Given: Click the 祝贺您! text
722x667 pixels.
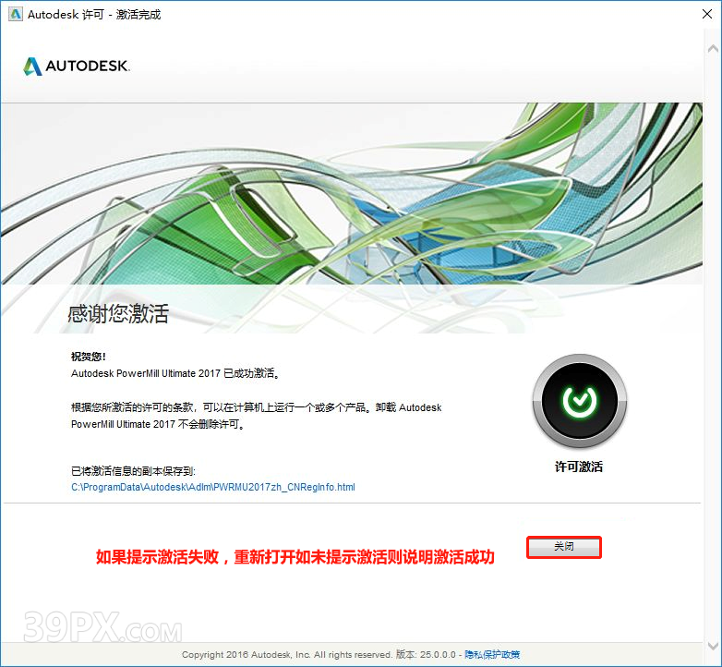Looking at the screenshot, I should pyautogui.click(x=89, y=356).
